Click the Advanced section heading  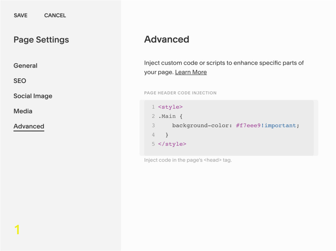pos(167,39)
